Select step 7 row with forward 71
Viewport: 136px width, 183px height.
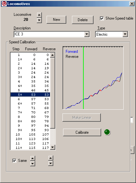(x=30, y=108)
